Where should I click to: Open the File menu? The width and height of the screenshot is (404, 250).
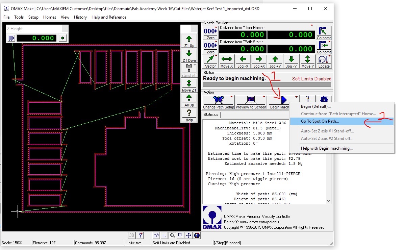[x=6, y=17]
